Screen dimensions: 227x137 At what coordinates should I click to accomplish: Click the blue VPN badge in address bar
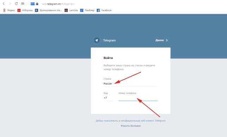click(32, 4)
